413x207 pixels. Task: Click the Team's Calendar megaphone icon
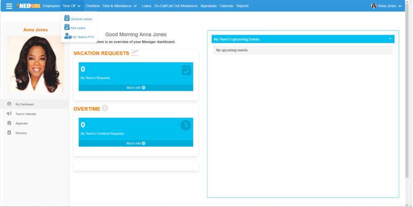coord(9,114)
